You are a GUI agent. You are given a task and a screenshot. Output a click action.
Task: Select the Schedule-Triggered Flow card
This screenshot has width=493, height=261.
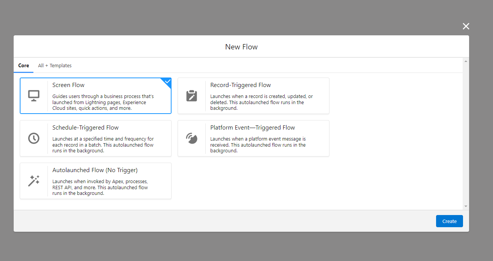pos(95,138)
